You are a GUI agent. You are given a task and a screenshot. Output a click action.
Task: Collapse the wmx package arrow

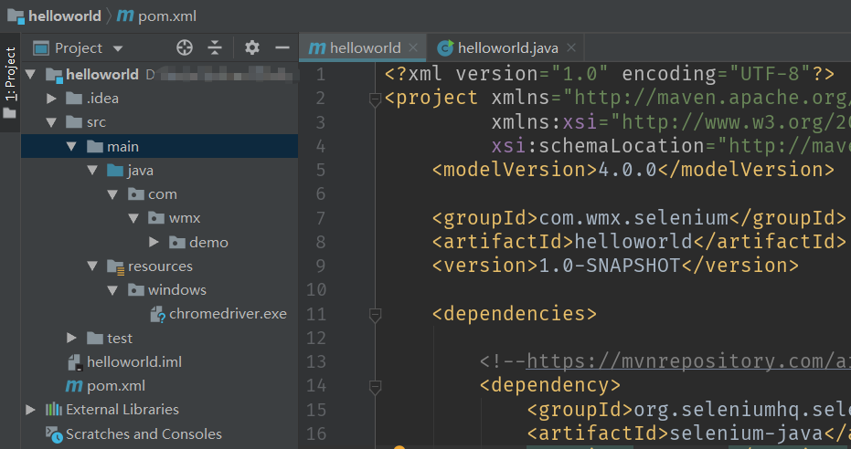pyautogui.click(x=133, y=218)
